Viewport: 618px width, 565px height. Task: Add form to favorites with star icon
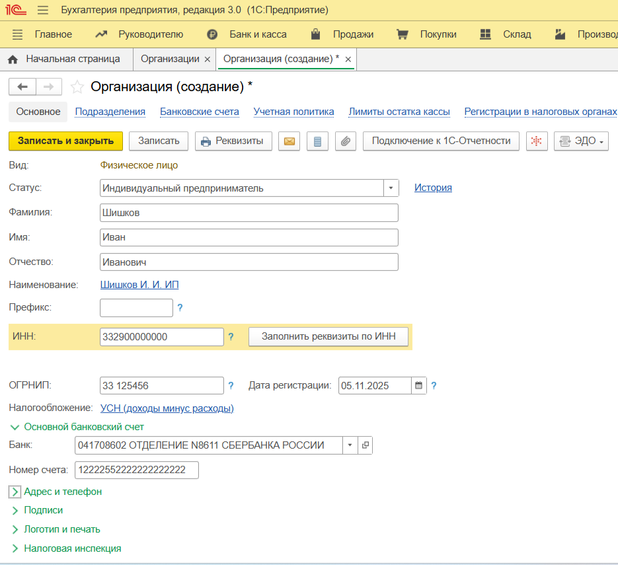tap(77, 87)
